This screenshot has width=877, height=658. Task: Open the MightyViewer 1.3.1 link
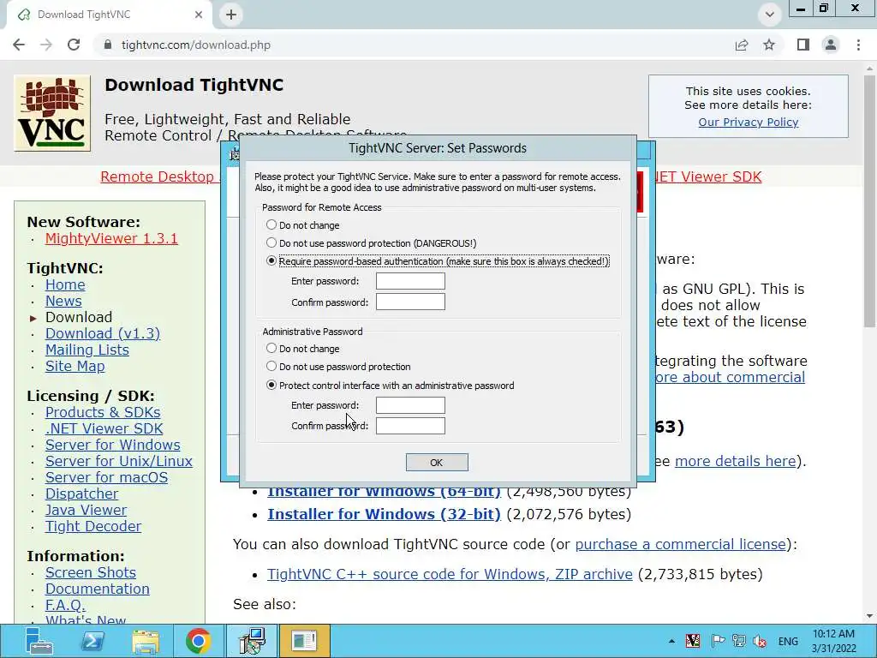111,238
